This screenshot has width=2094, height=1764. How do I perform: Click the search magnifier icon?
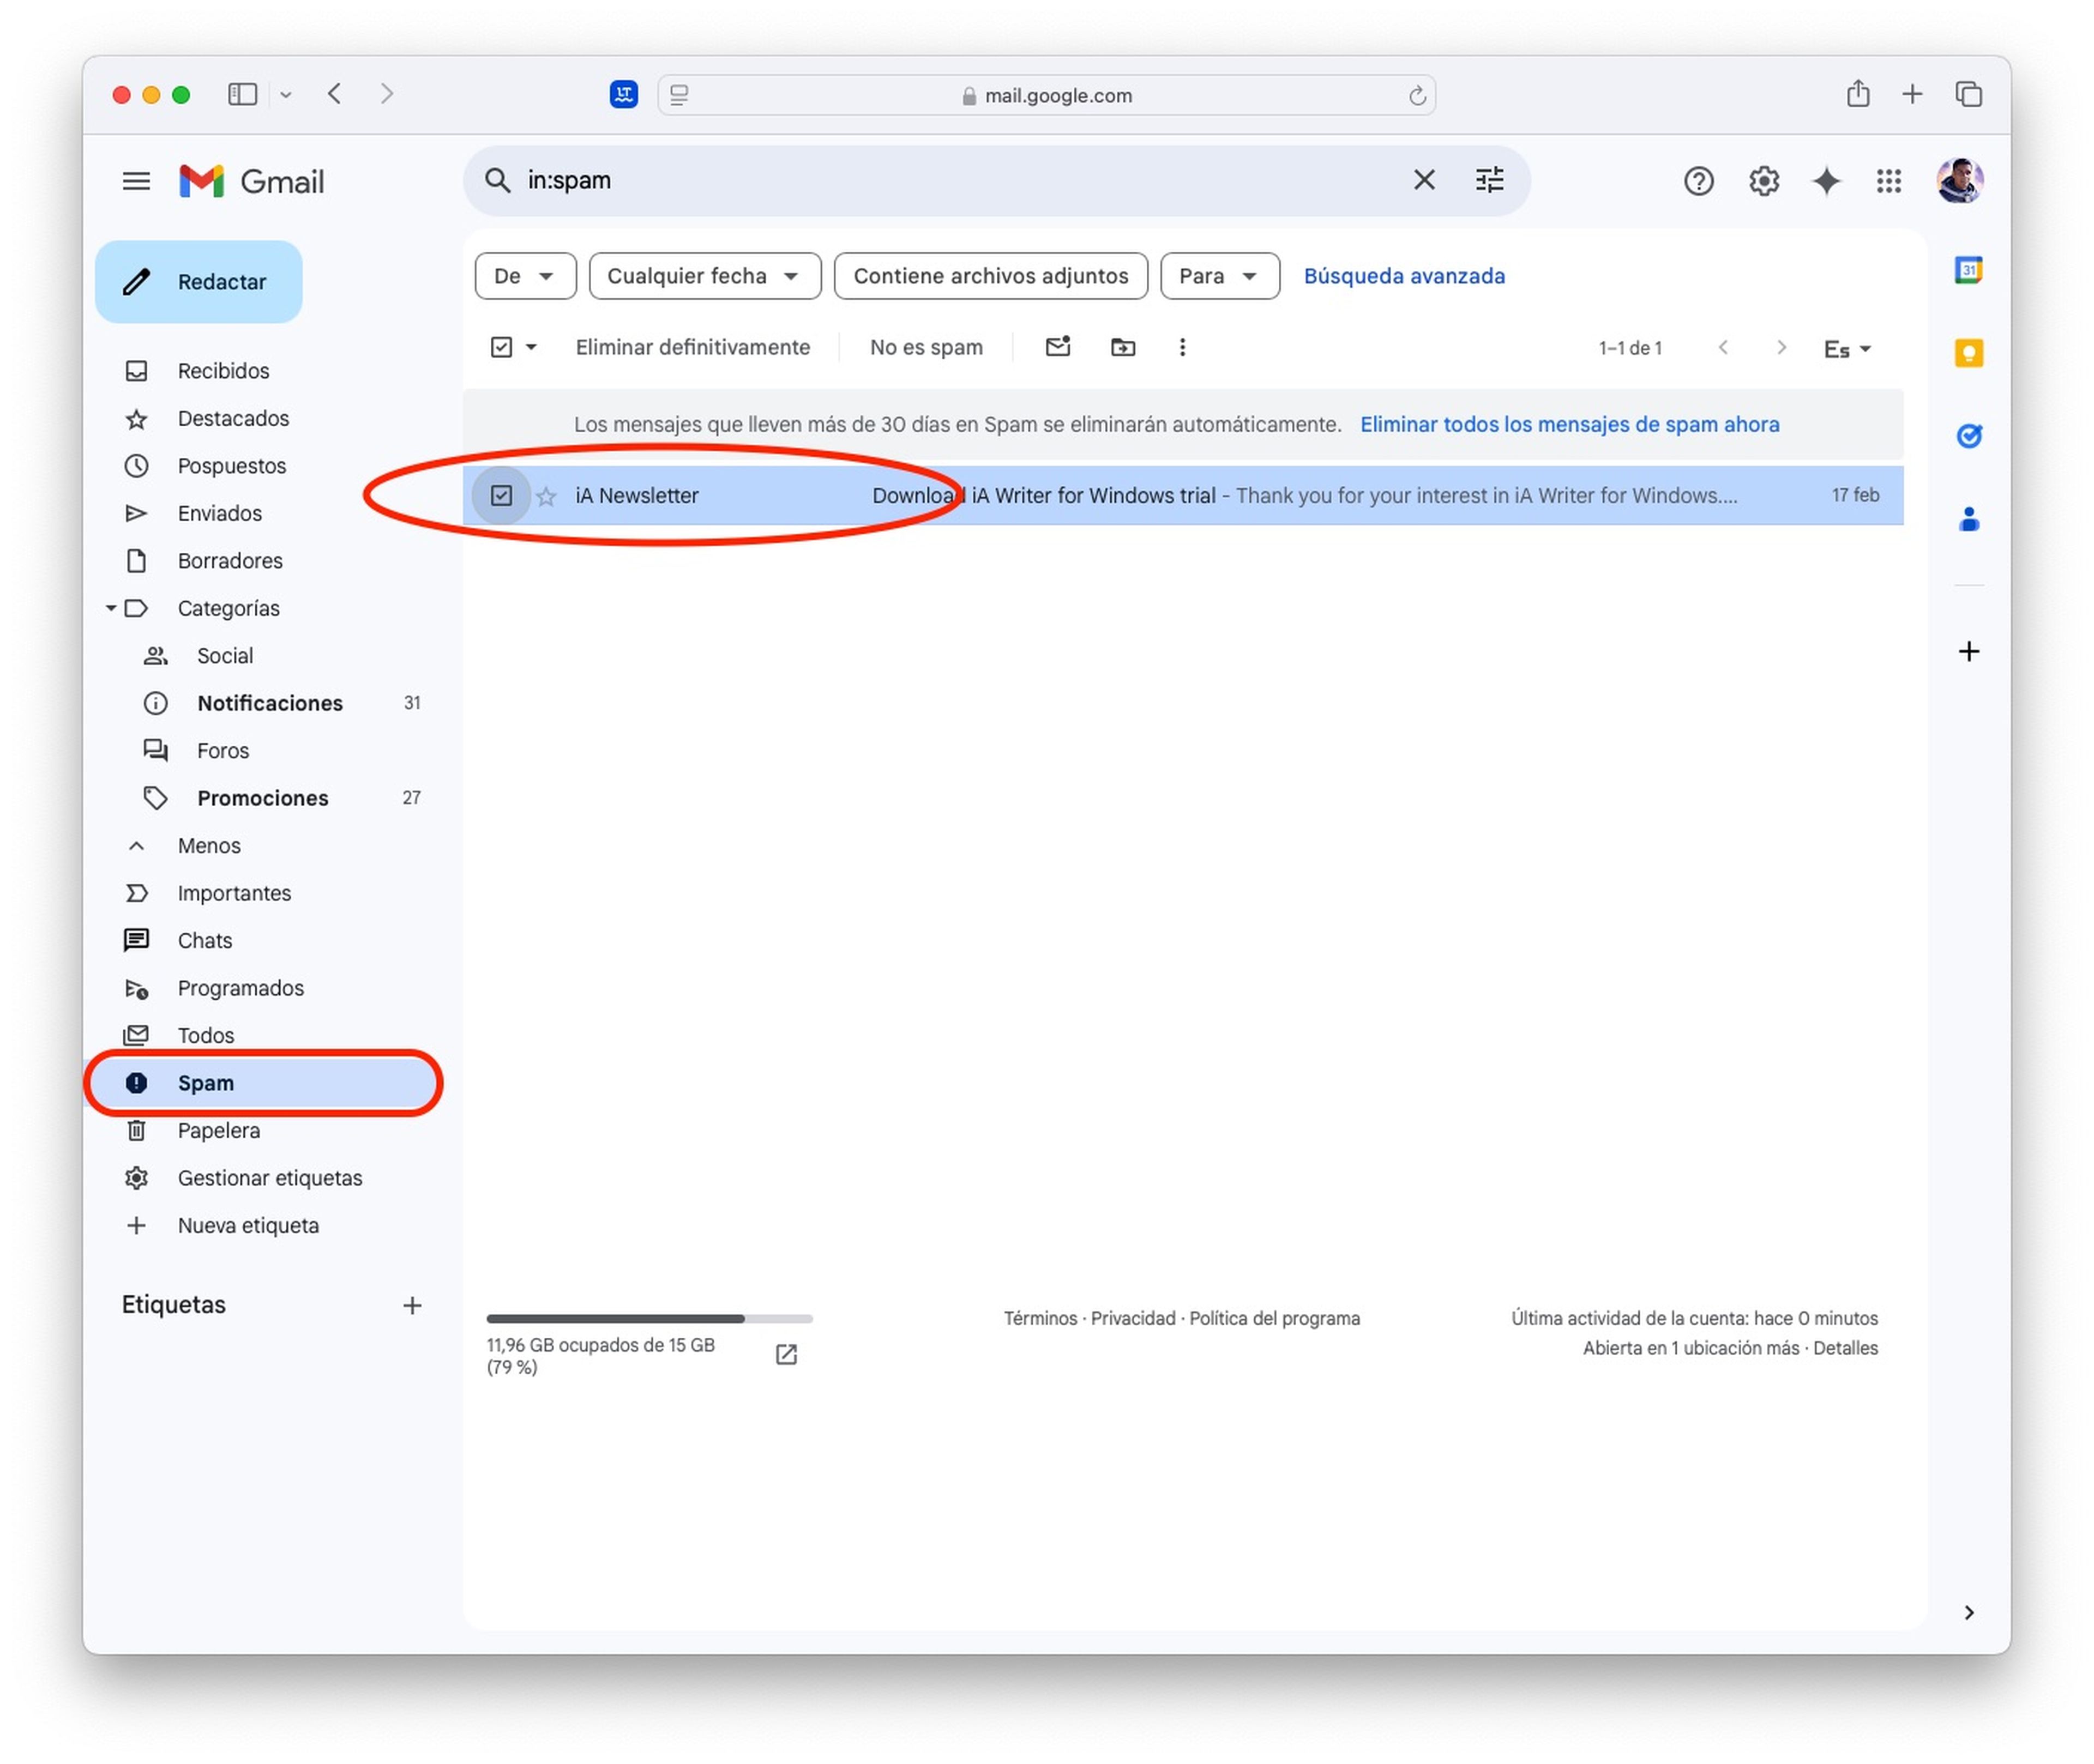click(x=497, y=180)
